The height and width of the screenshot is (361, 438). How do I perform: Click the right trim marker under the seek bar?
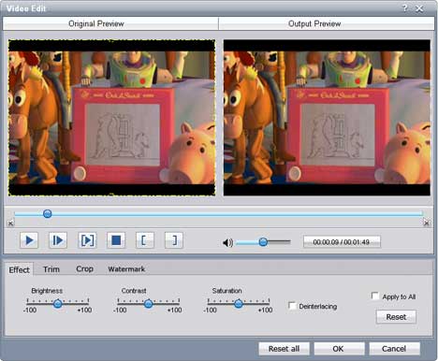point(426,223)
